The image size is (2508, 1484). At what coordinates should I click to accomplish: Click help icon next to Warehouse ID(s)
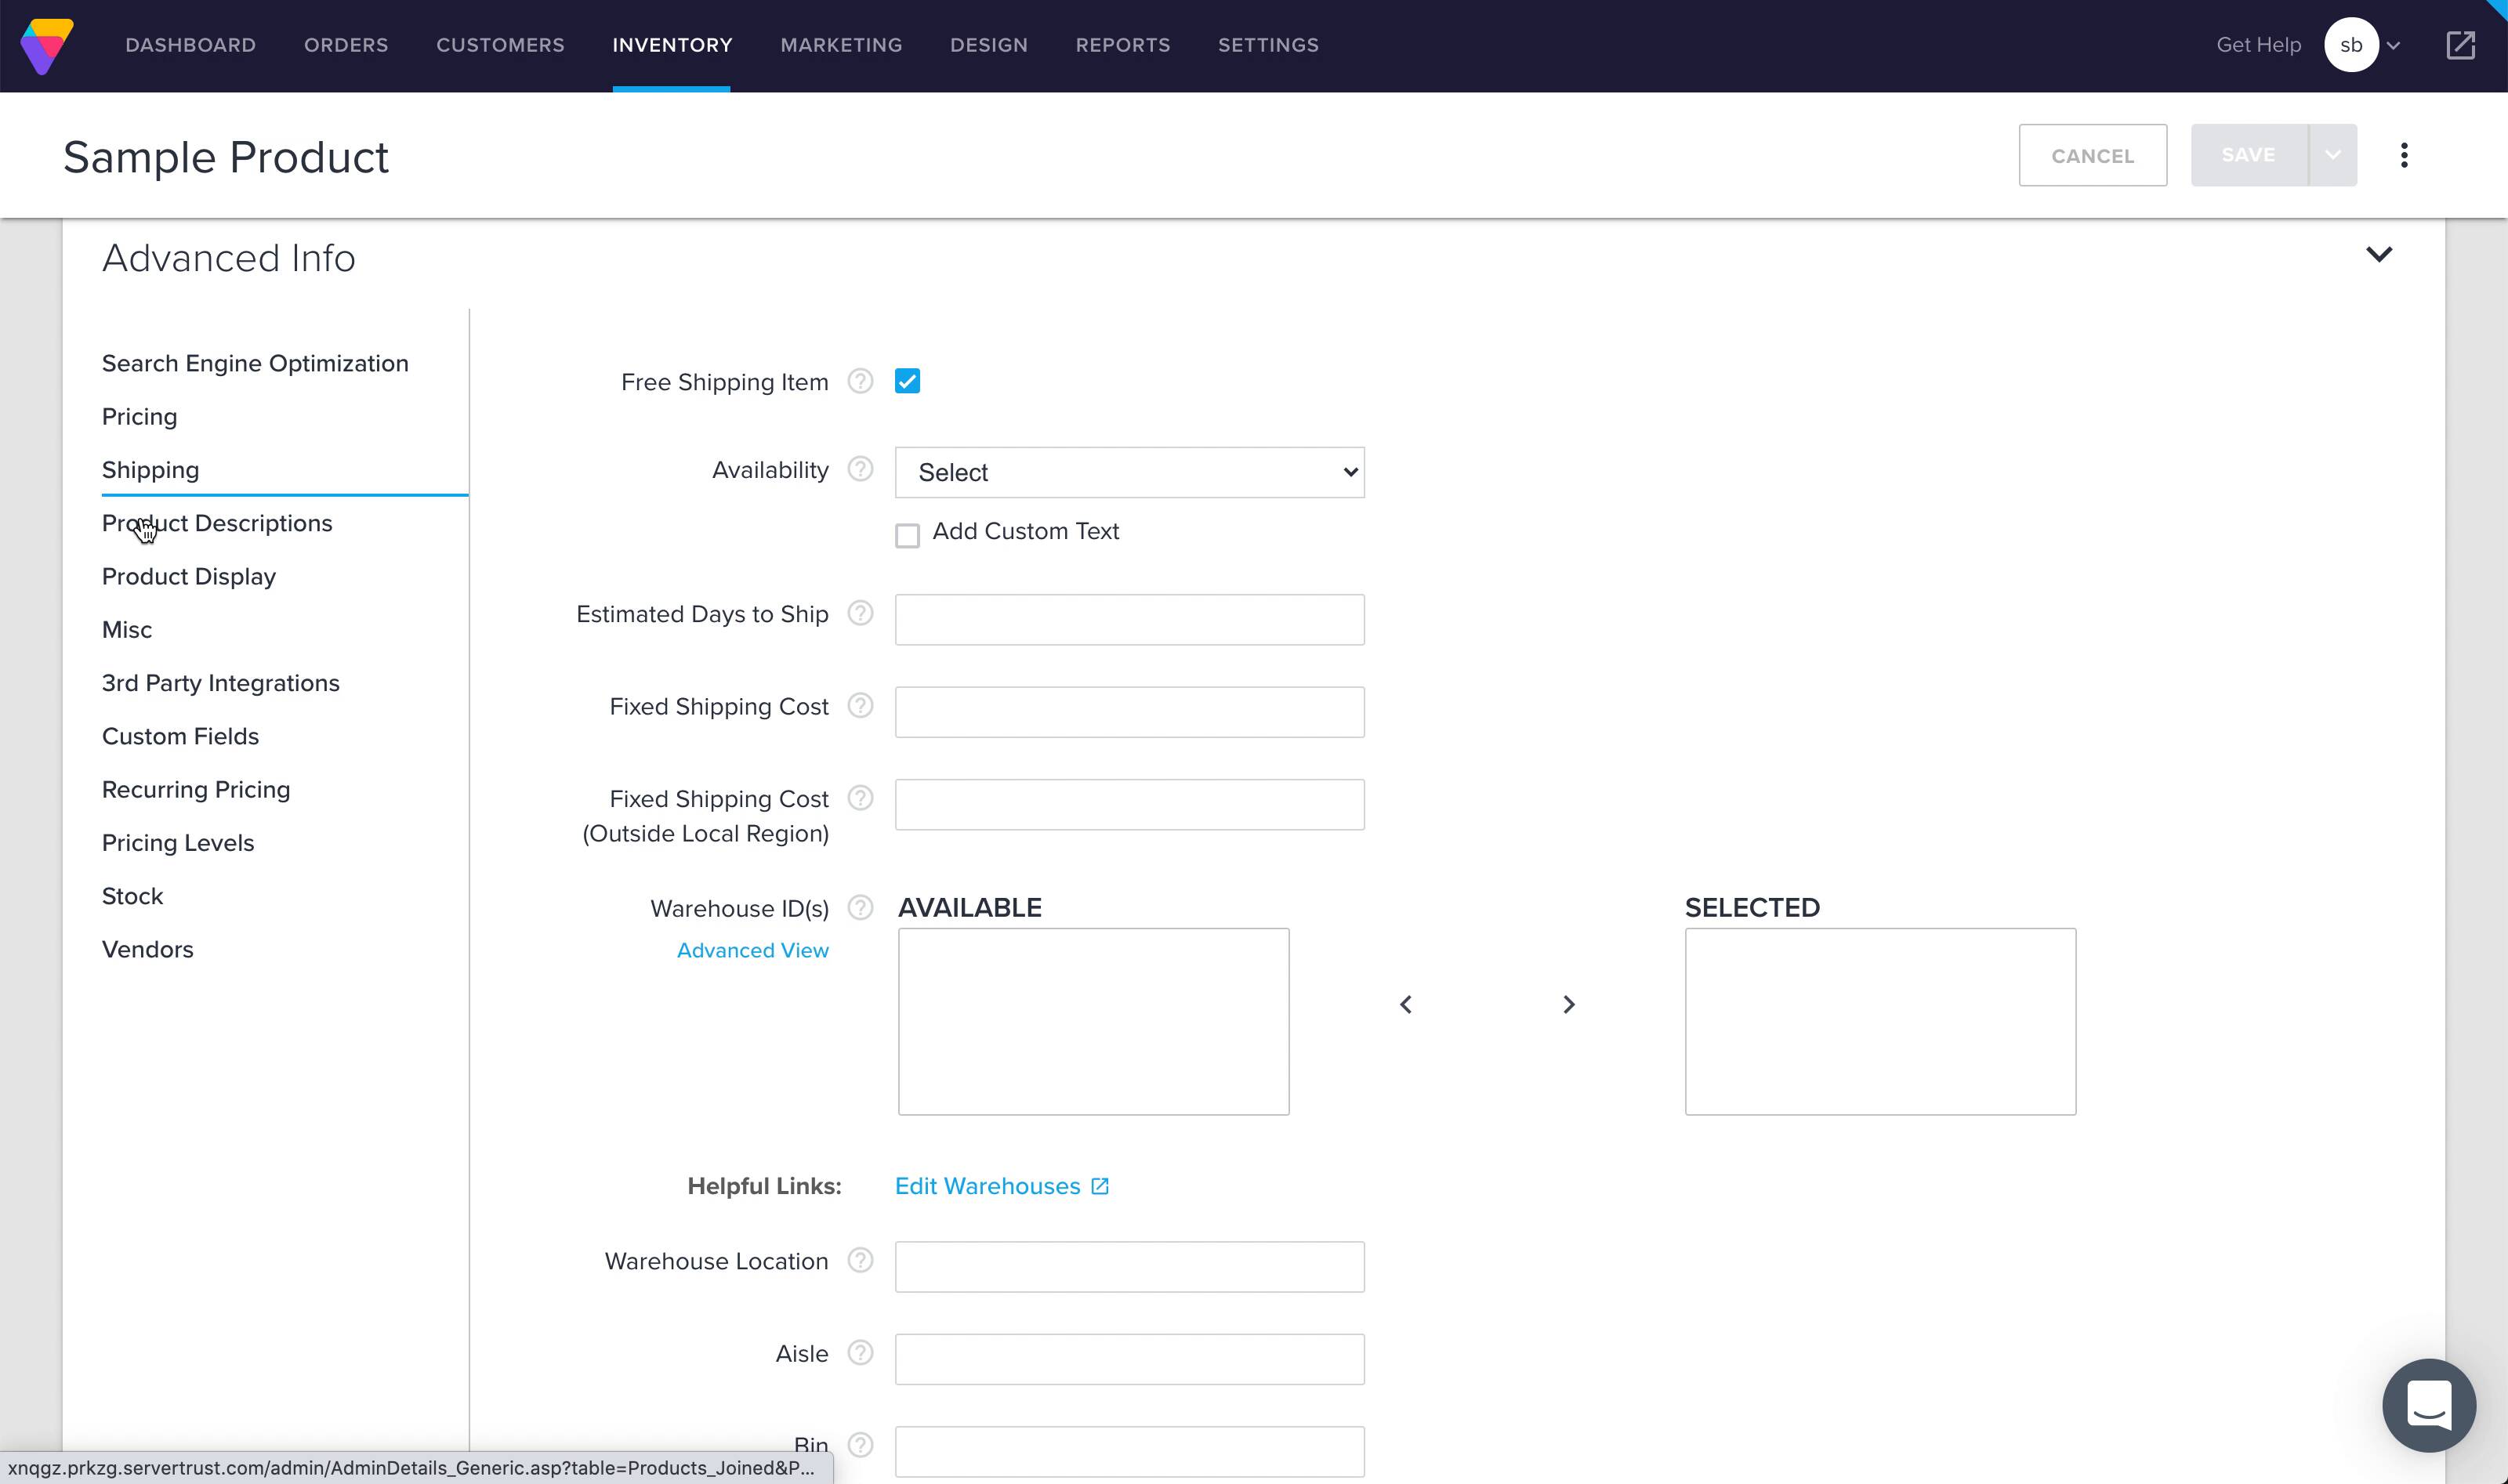tap(860, 908)
